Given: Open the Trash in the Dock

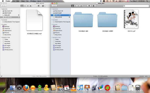Looking at the screenshot, I should (138, 88).
